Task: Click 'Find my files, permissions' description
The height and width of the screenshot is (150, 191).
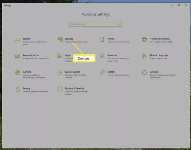Action: pyautogui.click(x=118, y=75)
